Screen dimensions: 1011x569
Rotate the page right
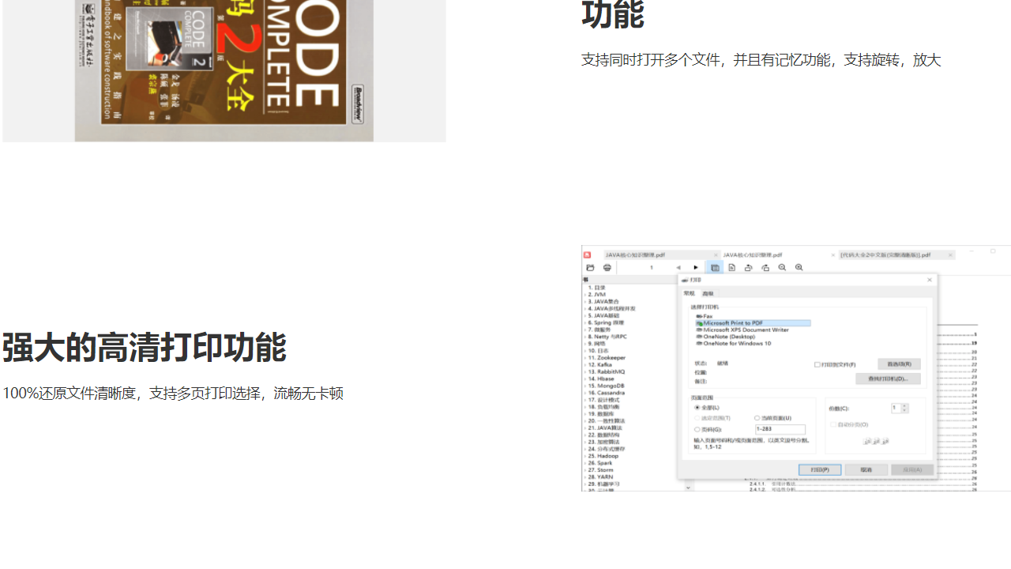coord(765,267)
